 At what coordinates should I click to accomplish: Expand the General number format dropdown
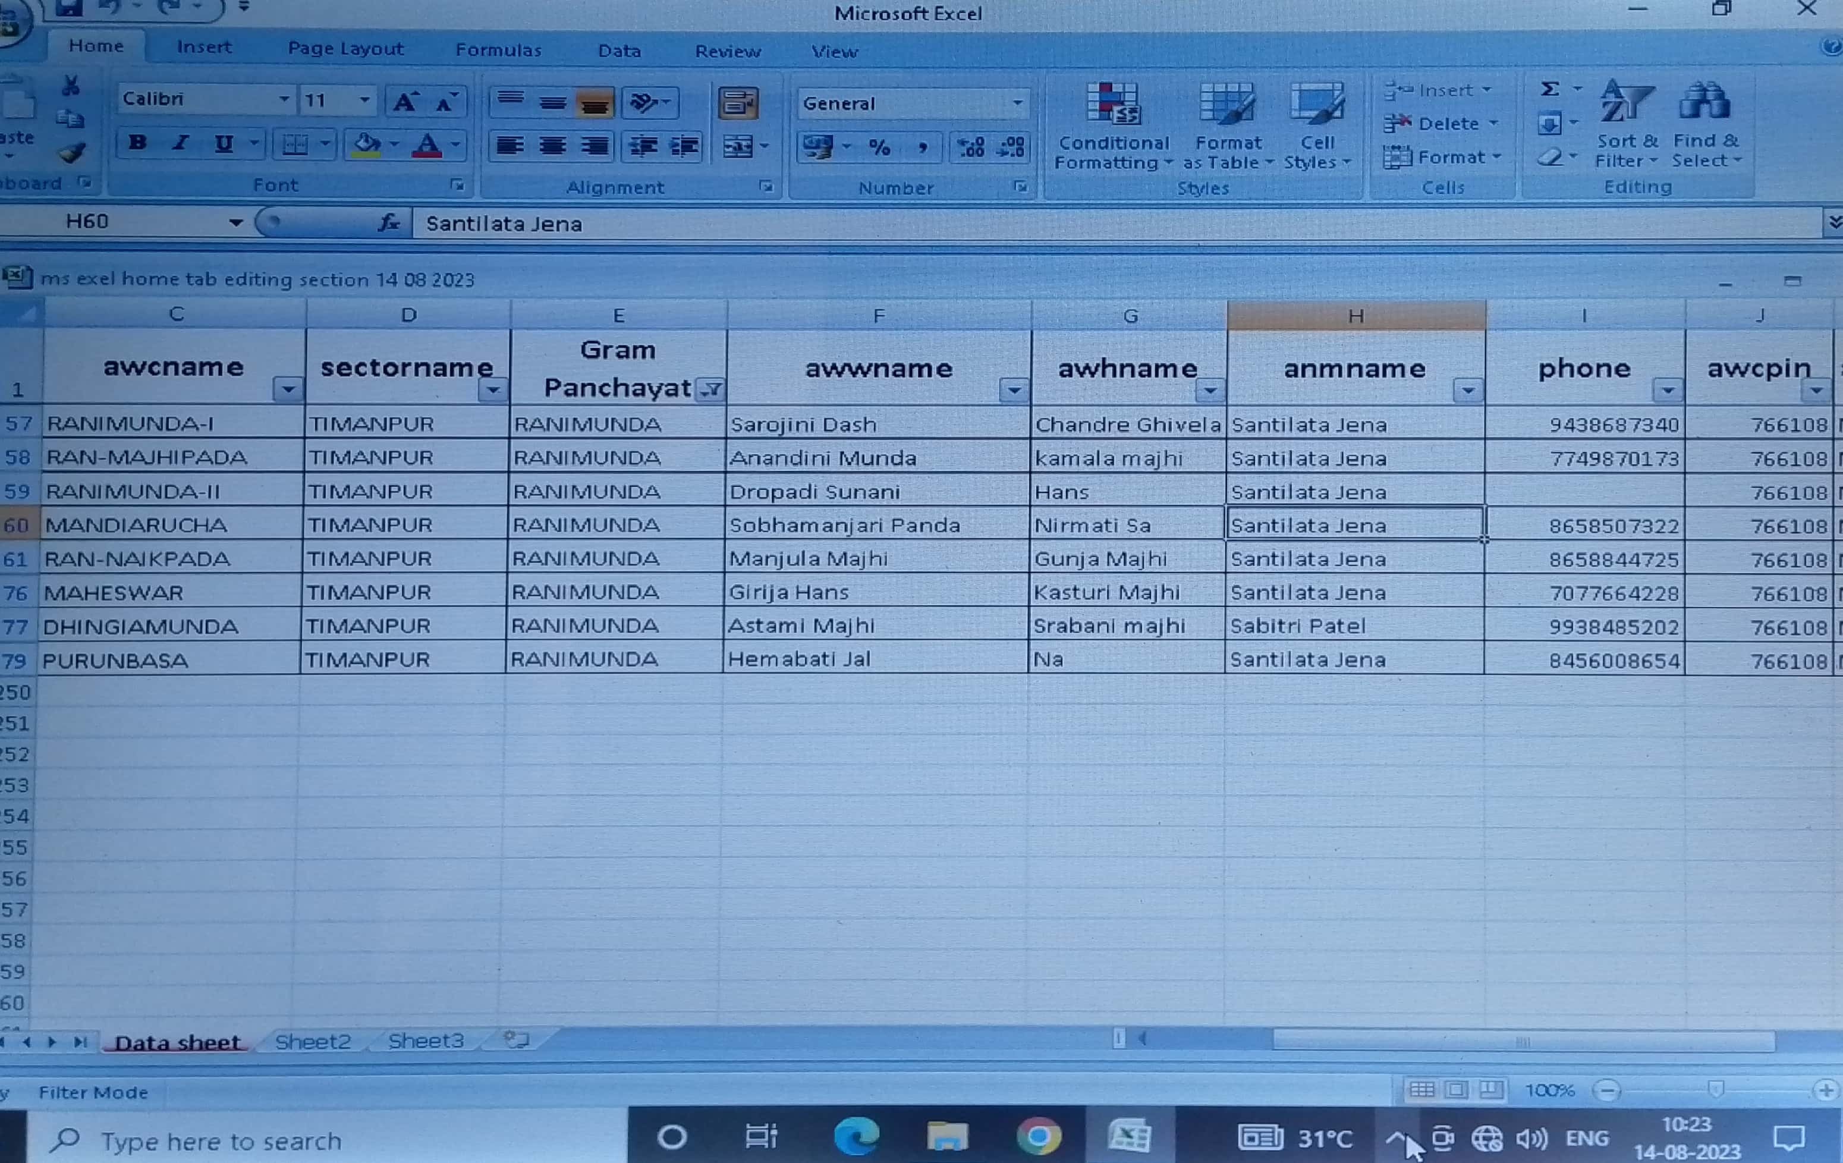(1017, 103)
